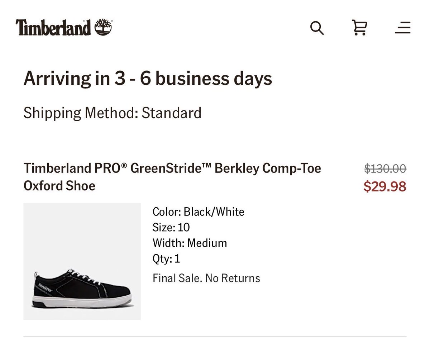Open the search magnifier icon
The width and height of the screenshot is (430, 340).
click(x=317, y=28)
